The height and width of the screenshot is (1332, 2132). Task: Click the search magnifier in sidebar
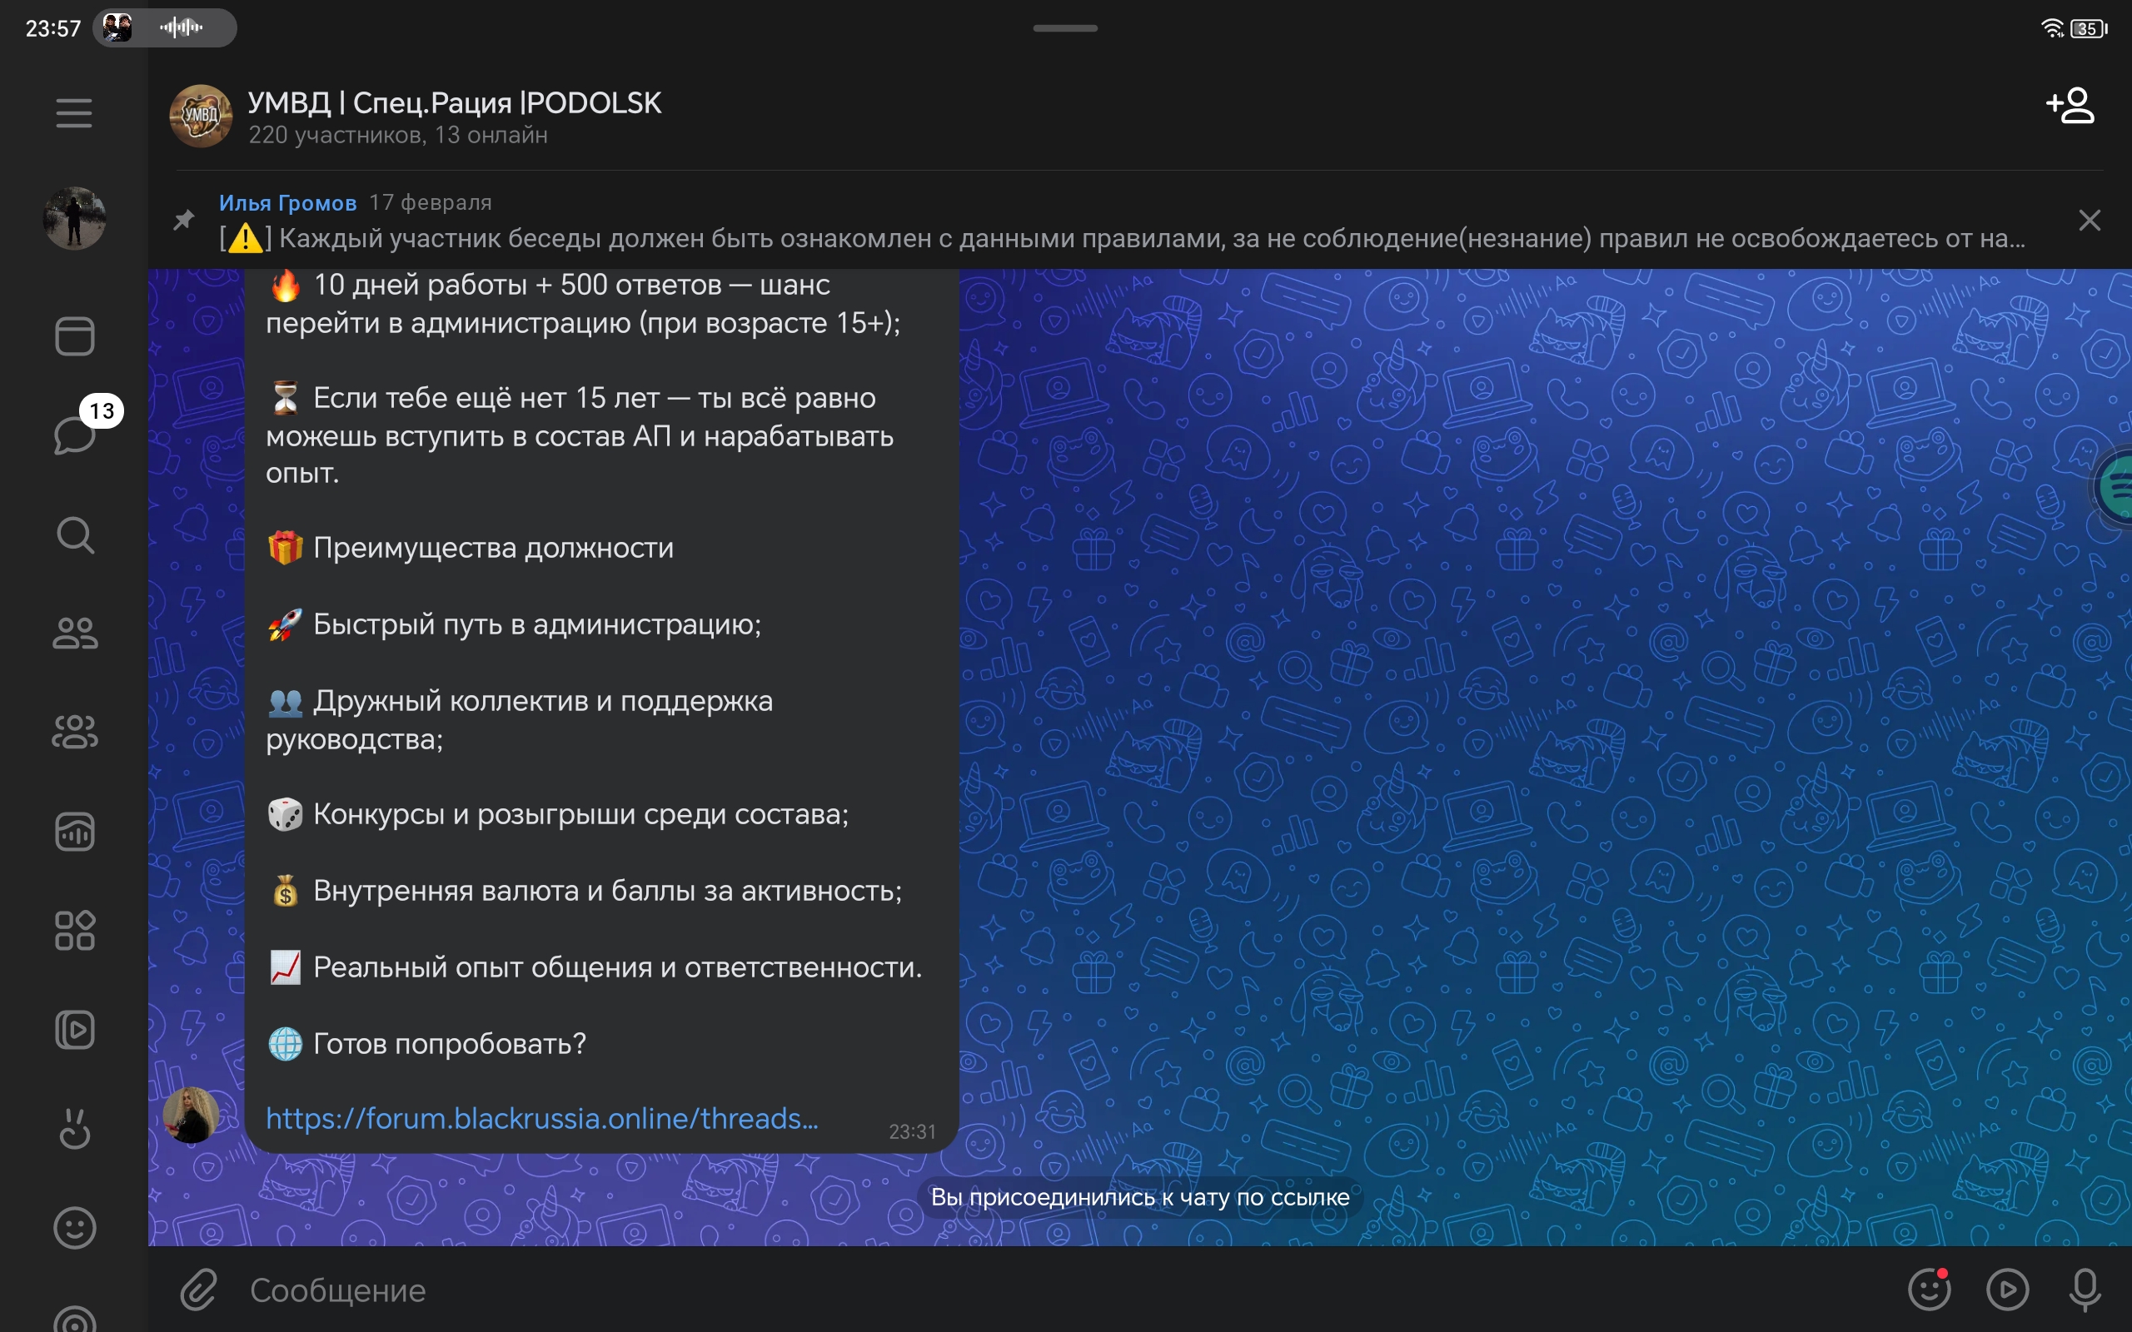point(75,534)
